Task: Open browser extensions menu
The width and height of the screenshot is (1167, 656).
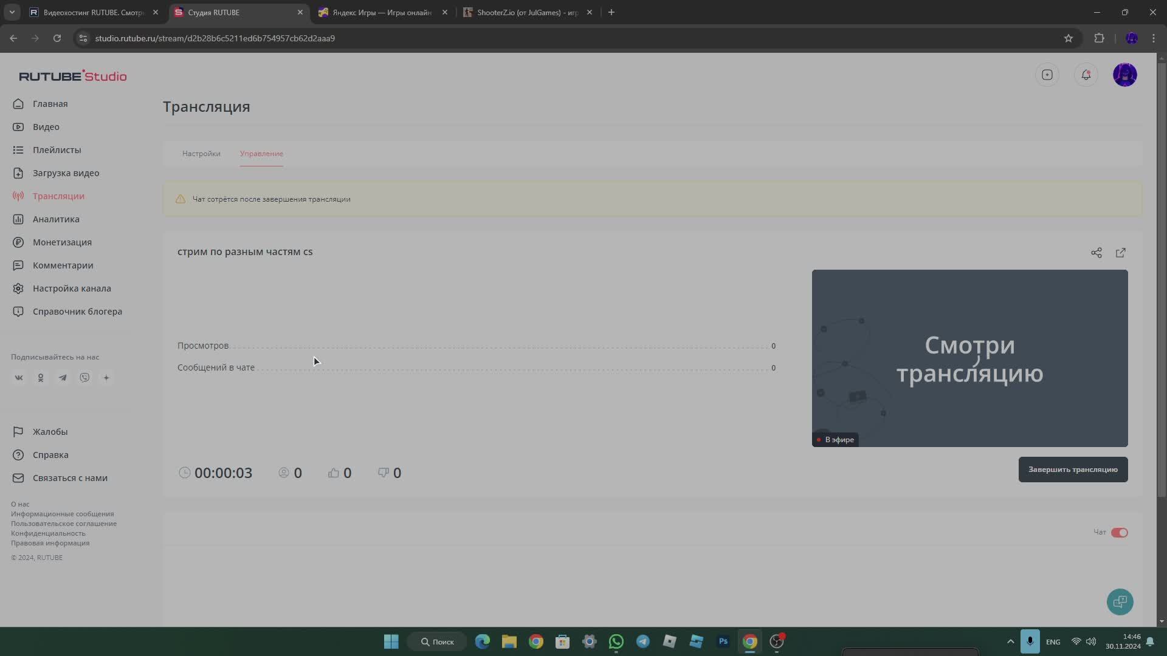Action: 1099,38
